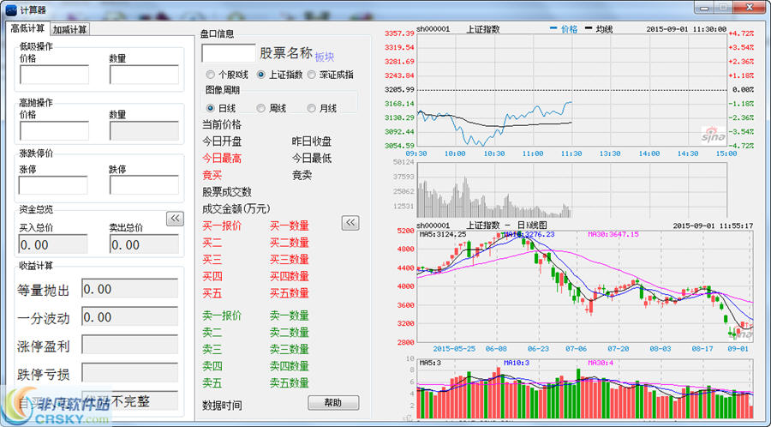Select 上证指数 as the chart source
Image resolution: width=771 pixels, height=427 pixels.
(261, 75)
